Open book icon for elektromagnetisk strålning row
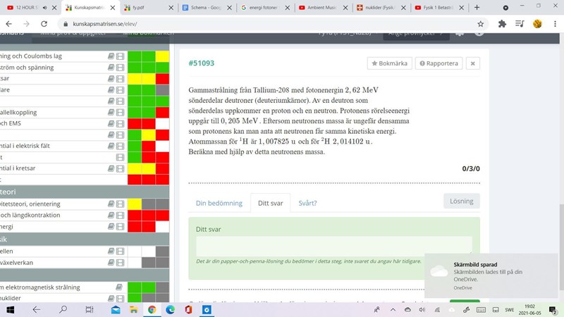The width and height of the screenshot is (564, 317). [x=118, y=287]
